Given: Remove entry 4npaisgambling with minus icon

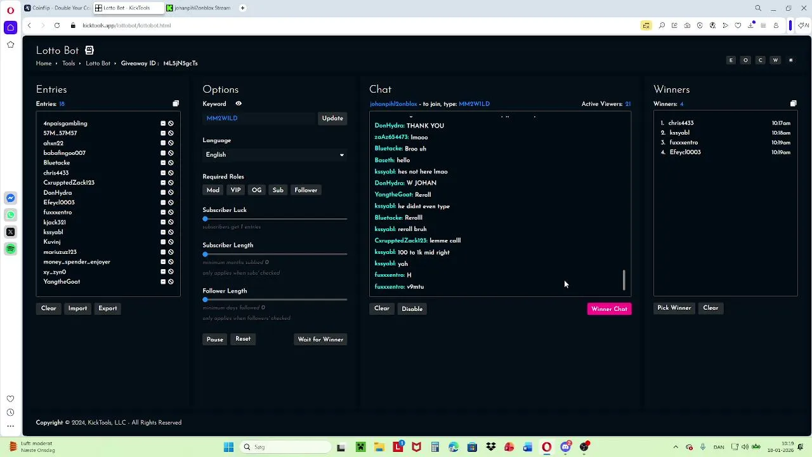Looking at the screenshot, I should [163, 124].
